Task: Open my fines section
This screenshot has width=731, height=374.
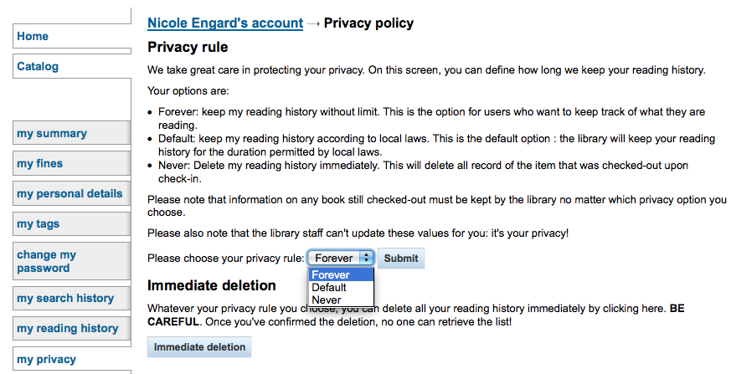Action: pyautogui.click(x=72, y=163)
